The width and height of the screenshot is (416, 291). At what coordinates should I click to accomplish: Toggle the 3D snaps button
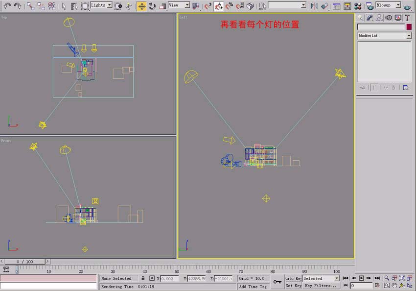point(208,6)
